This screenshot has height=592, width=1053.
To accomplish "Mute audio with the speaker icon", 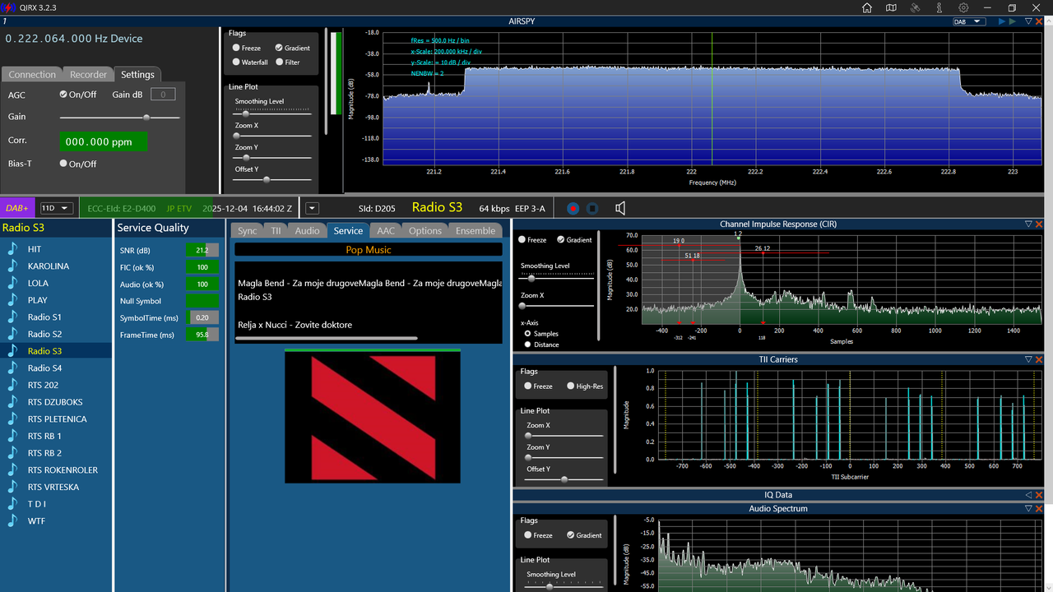I will point(620,209).
